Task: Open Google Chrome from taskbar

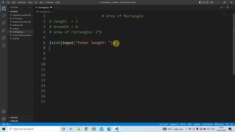Action: [x=86, y=129]
